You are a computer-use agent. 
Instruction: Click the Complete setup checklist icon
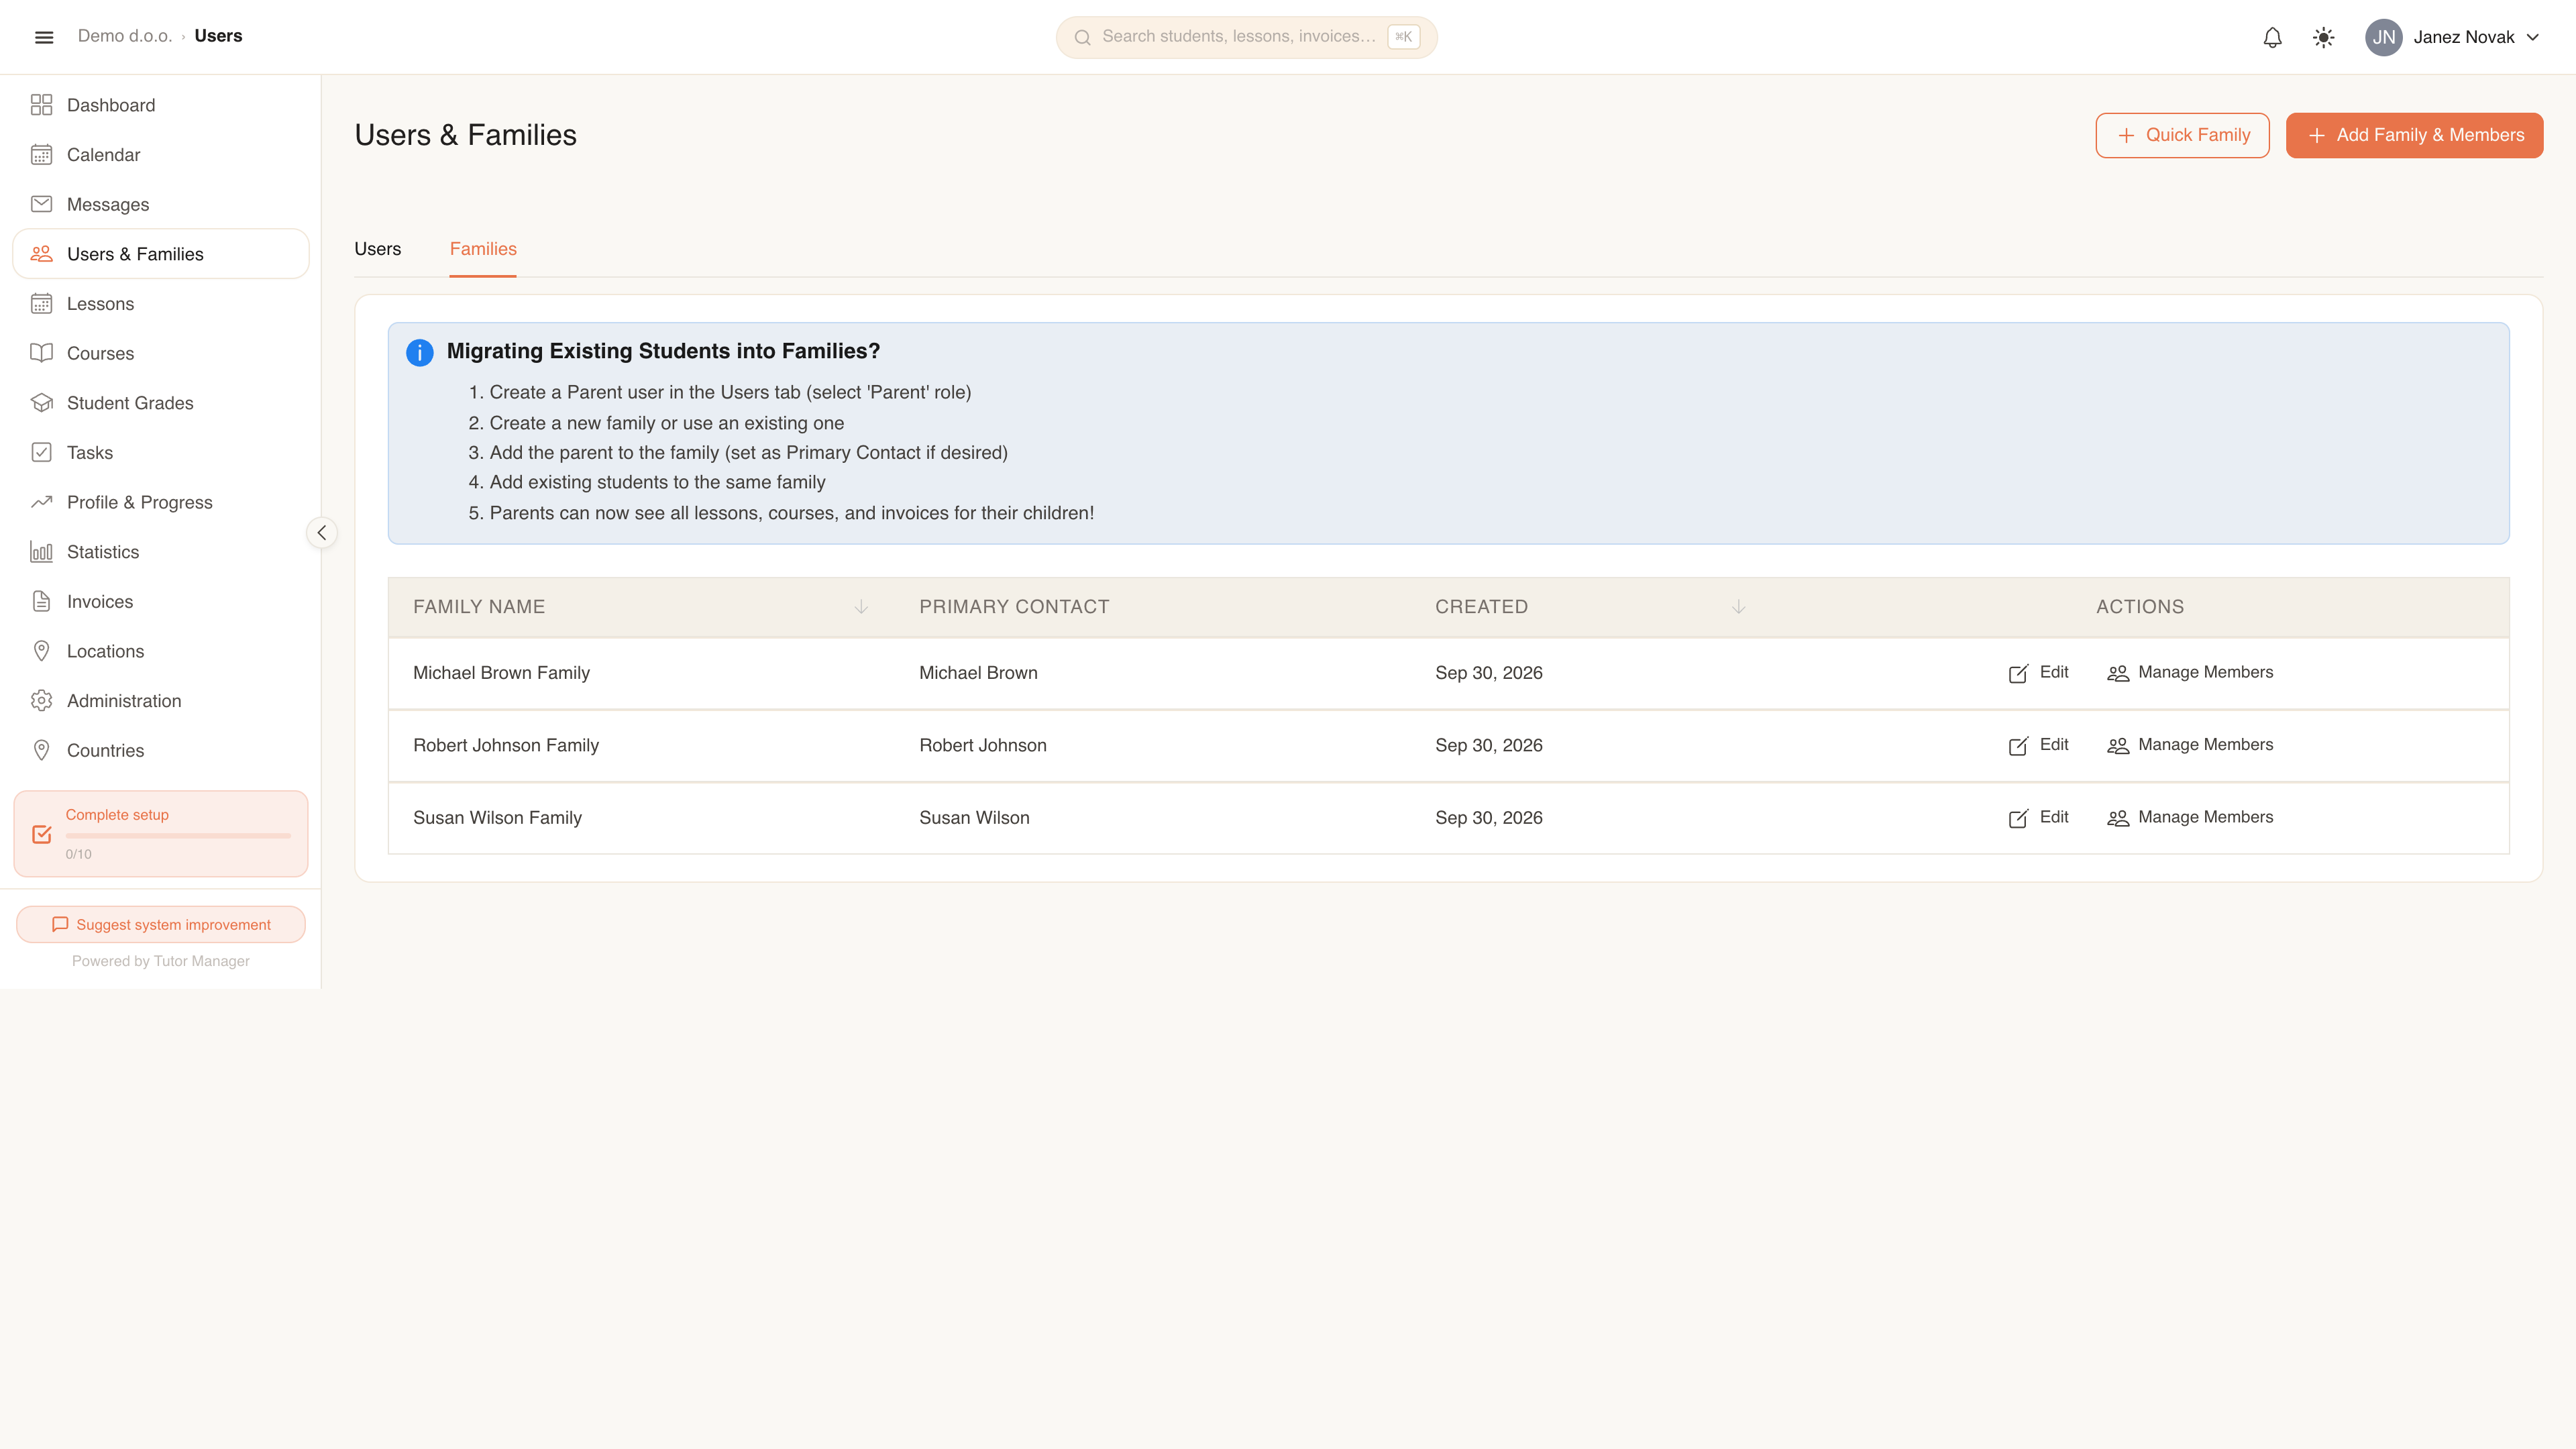click(x=42, y=834)
